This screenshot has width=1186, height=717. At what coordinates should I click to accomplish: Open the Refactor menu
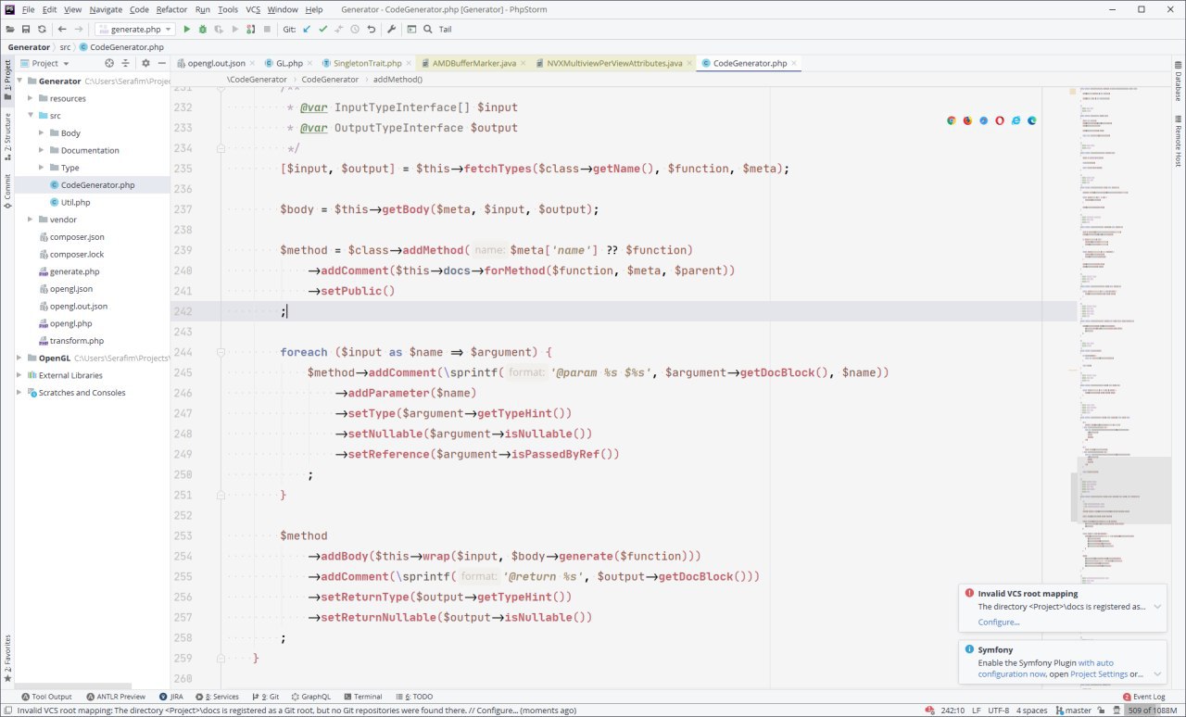[x=171, y=9]
